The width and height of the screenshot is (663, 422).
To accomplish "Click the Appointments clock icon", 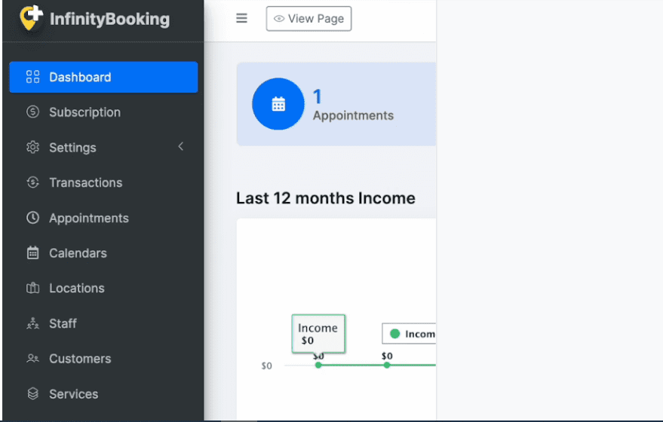I will click(32, 218).
